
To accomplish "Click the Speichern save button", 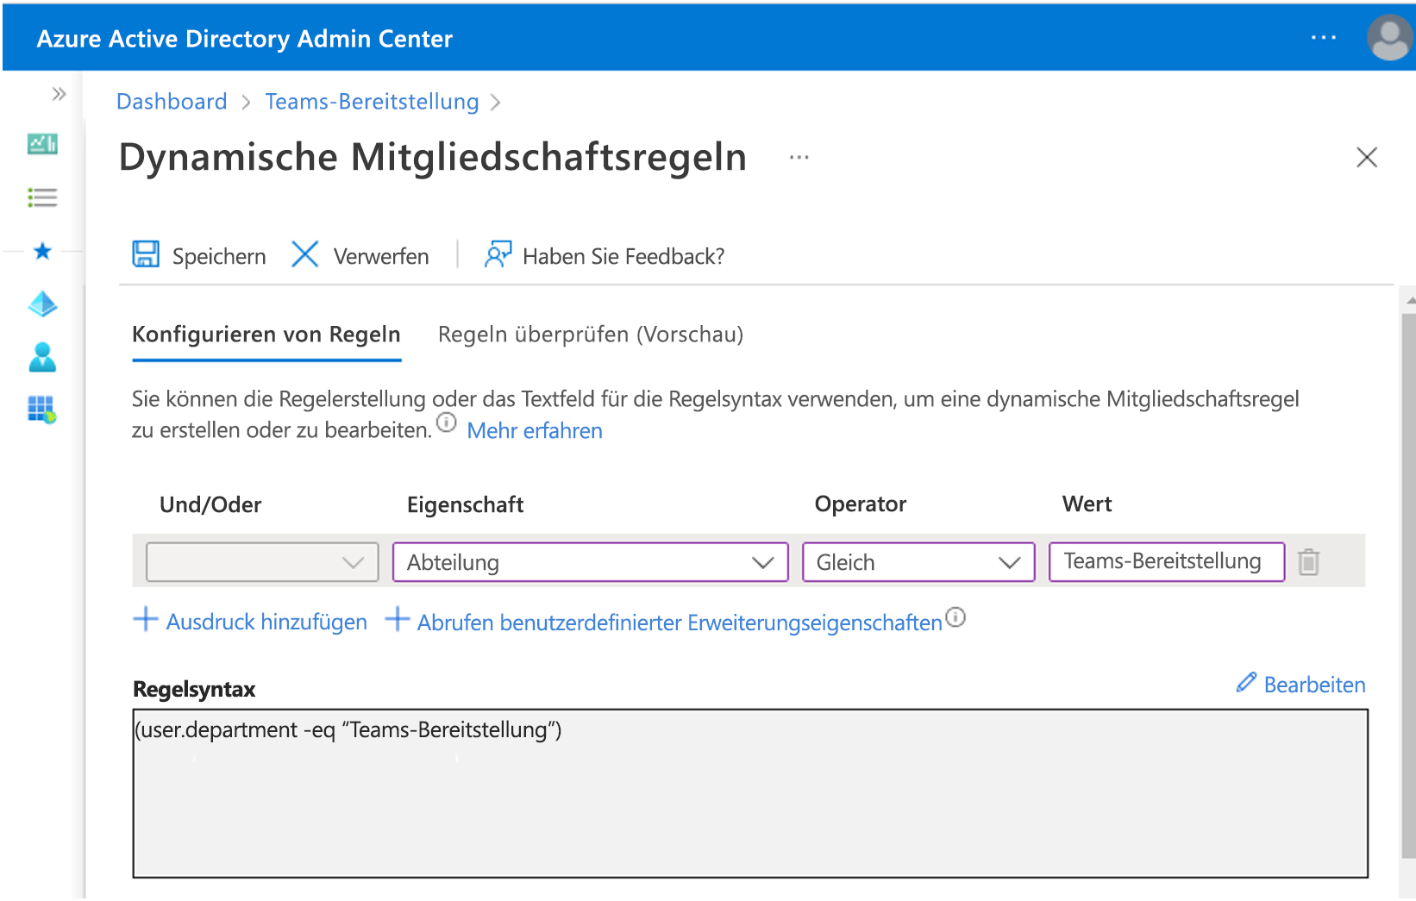I will click(x=199, y=255).
